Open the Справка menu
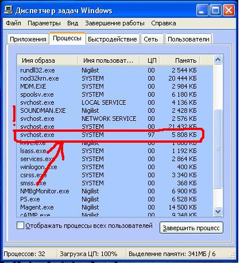The image size is (240, 263). pos(164,23)
